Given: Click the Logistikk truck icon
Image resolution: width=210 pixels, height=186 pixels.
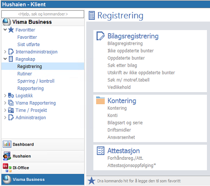Looking at the screenshot, I should (11, 96).
